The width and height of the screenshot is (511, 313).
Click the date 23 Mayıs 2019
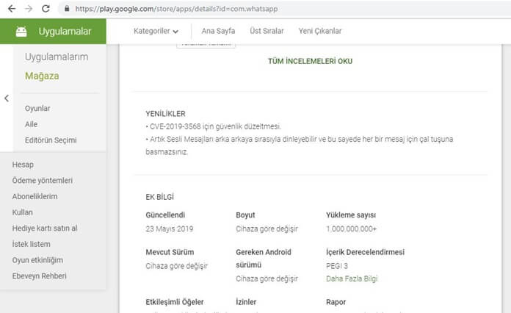[x=170, y=229]
